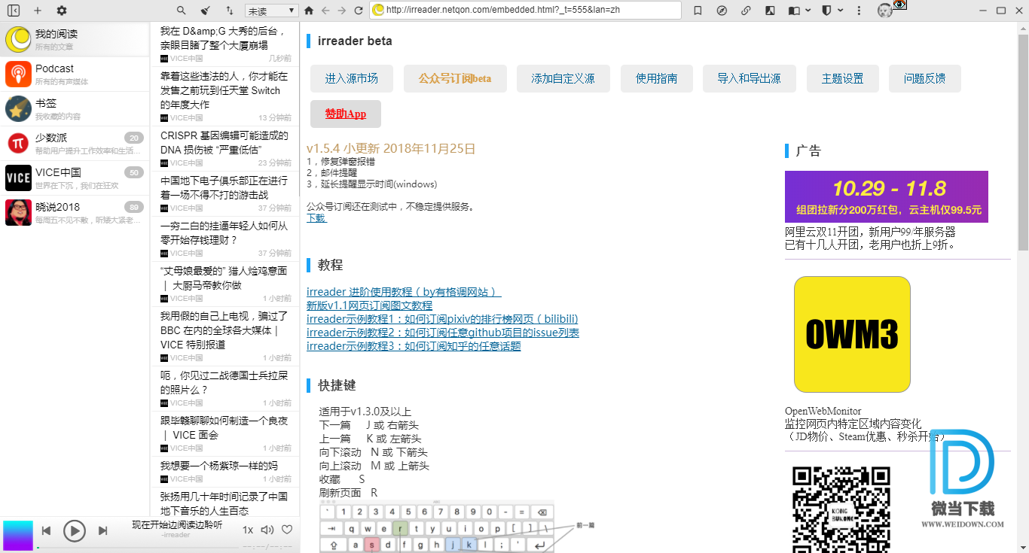This screenshot has width=1029, height=553.
Task: Open the 使用指南 tab
Action: [656, 78]
